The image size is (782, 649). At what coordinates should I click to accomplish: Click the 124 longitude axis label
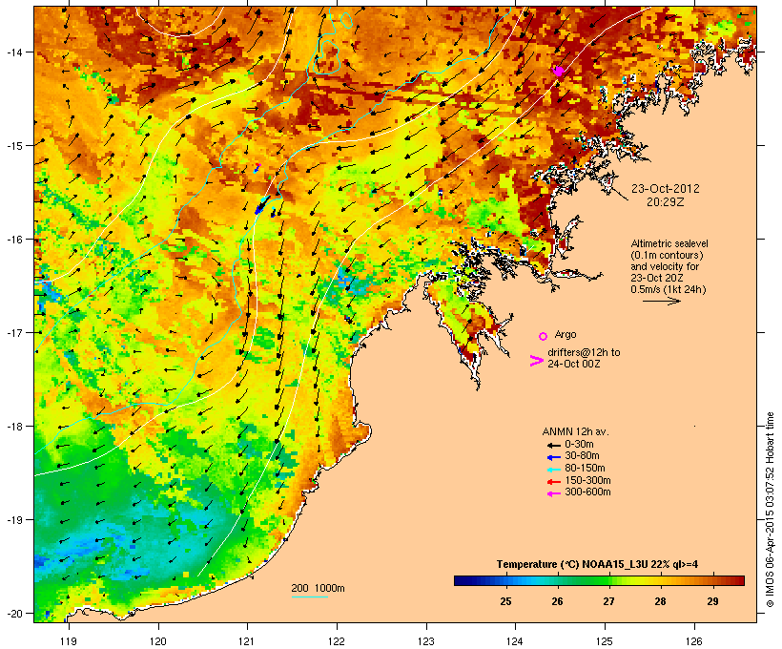tap(515, 641)
